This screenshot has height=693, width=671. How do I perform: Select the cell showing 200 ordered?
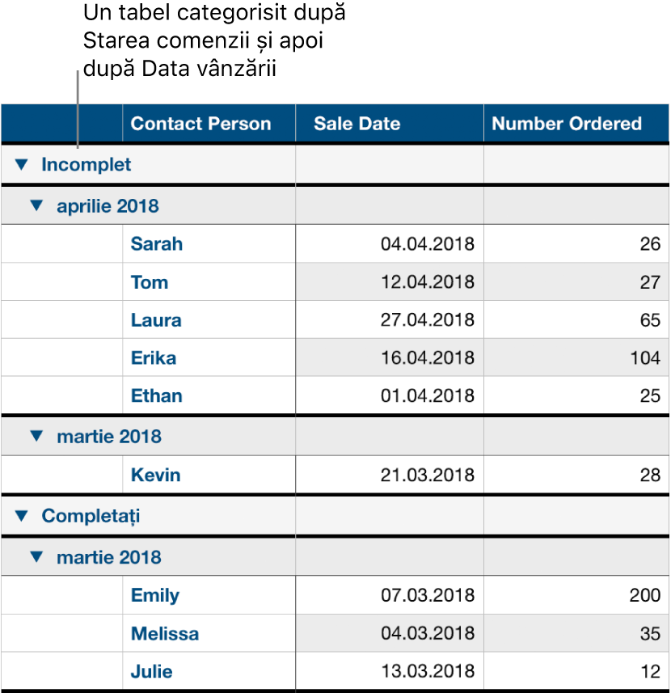(x=576, y=595)
